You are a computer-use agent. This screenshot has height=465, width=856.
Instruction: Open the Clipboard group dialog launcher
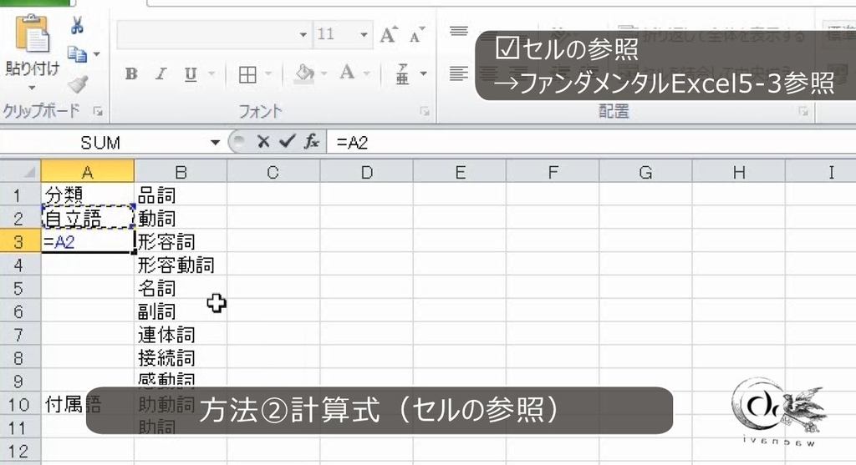(x=98, y=111)
